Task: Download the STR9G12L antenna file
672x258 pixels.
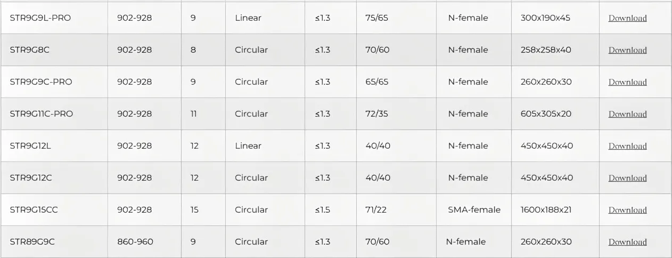Action: click(x=627, y=146)
